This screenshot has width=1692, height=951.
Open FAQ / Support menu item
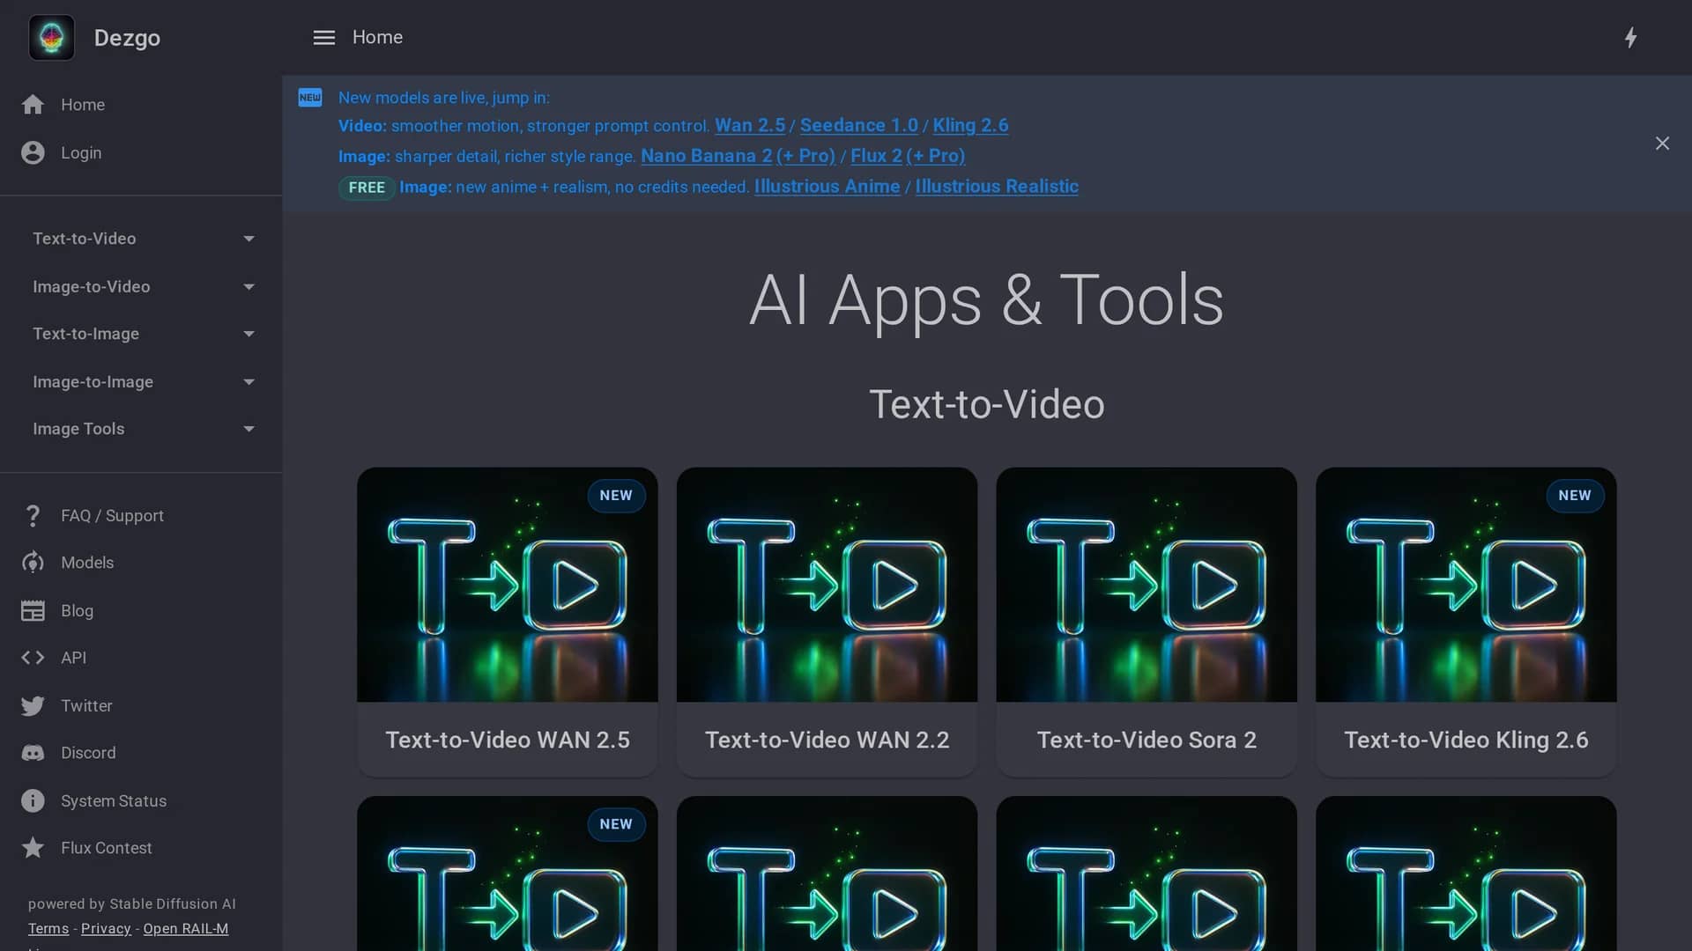[x=141, y=516]
